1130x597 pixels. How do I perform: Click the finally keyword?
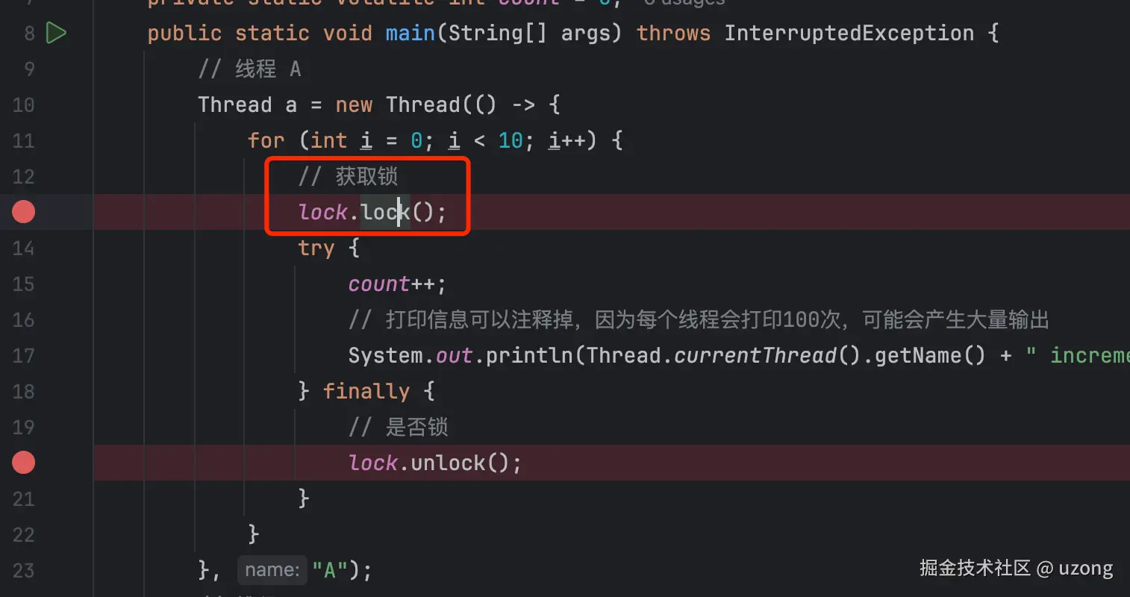click(x=366, y=391)
